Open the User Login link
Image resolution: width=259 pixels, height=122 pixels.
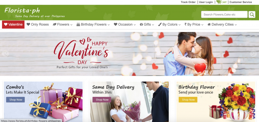tap(206, 2)
